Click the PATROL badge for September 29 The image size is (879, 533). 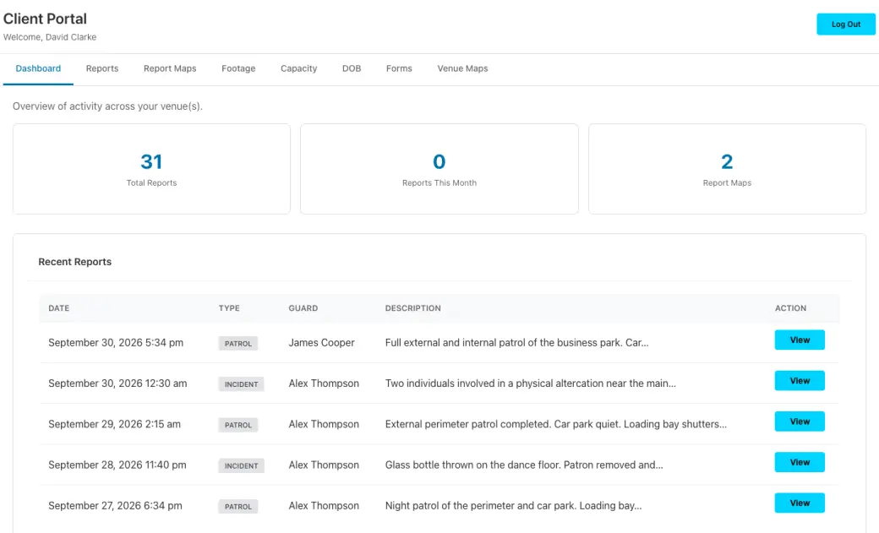pyautogui.click(x=238, y=426)
